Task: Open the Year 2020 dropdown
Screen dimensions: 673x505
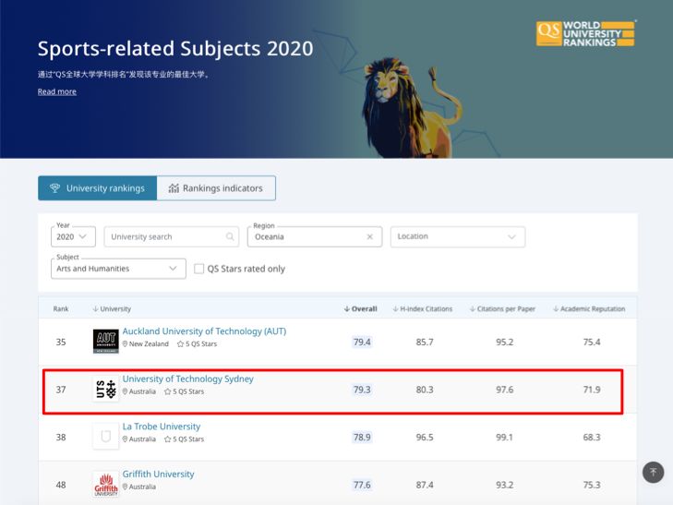Action: (x=73, y=237)
